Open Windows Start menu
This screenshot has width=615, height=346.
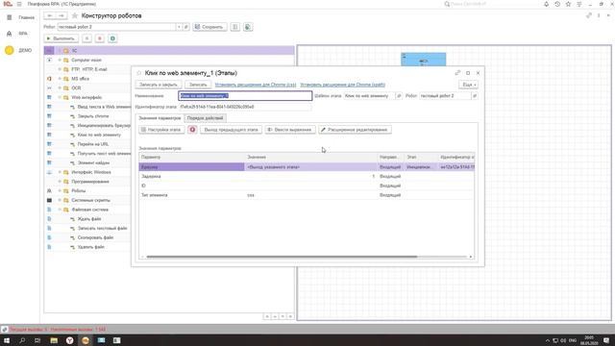click(7, 340)
